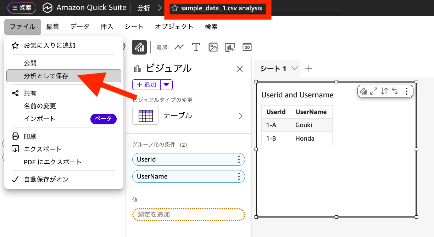Maximize the Userid and Username visual
Image resolution: width=434 pixels, height=237 pixels.
coord(373,91)
